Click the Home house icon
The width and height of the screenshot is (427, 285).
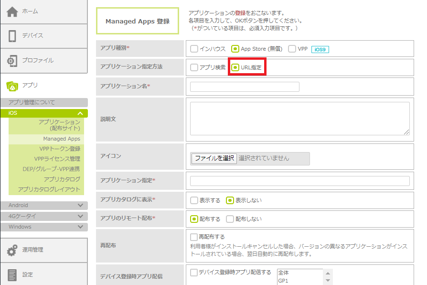tap(12, 11)
